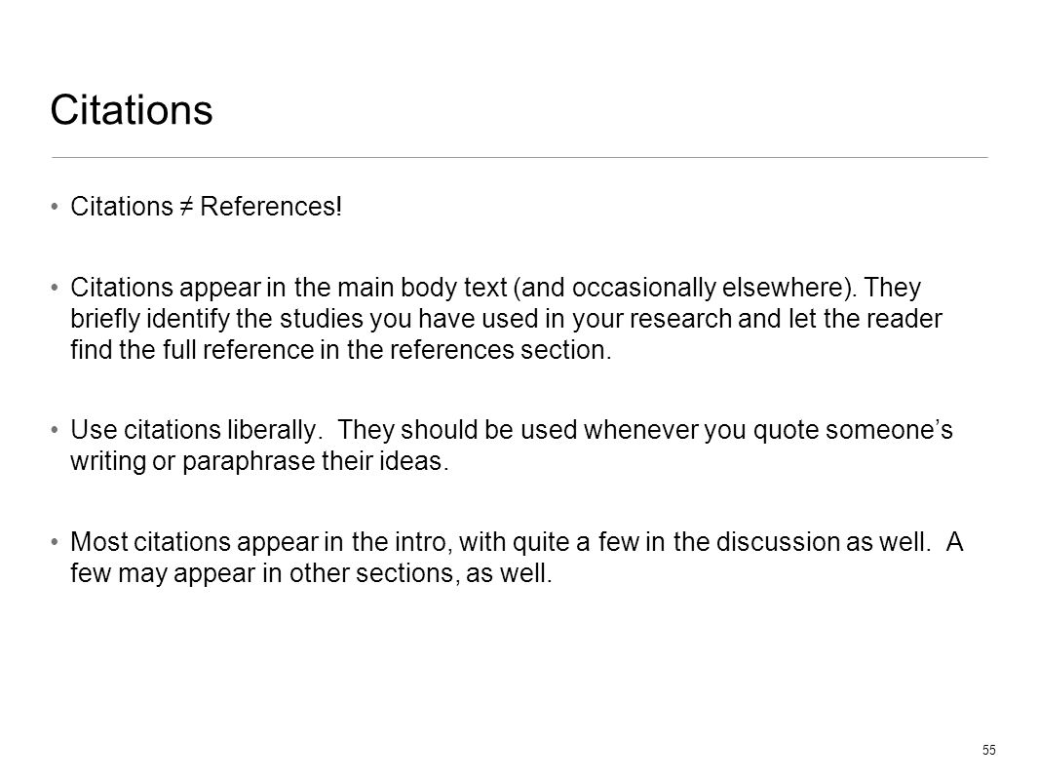1039x780 pixels.
Task: Click the slide title "Citations"
Action: click(132, 109)
